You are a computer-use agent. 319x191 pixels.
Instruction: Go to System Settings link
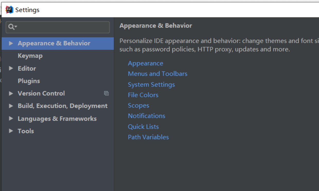(151, 84)
